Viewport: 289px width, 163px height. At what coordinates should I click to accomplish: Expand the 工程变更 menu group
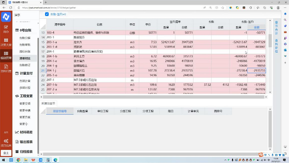tap(24, 96)
